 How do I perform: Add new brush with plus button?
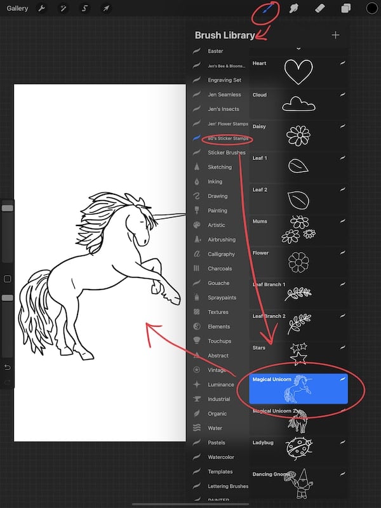336,35
